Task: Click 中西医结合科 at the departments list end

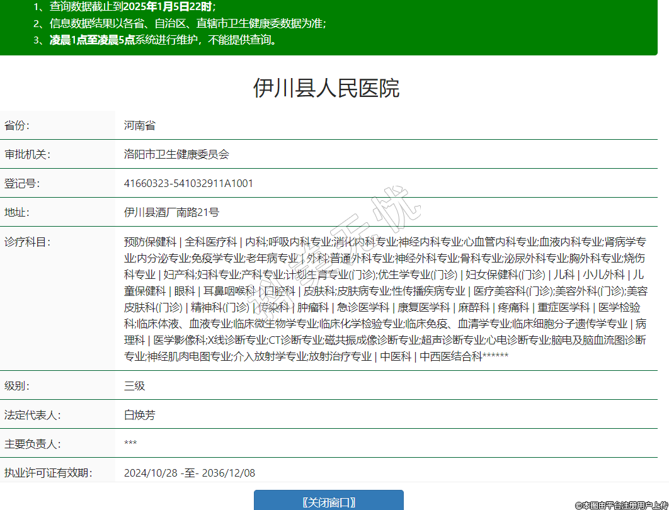Action: click(450, 356)
